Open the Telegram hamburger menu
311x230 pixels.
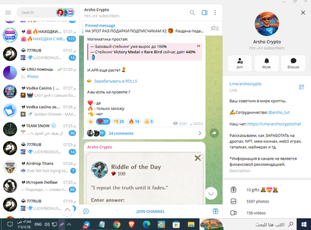tap(8, 12)
